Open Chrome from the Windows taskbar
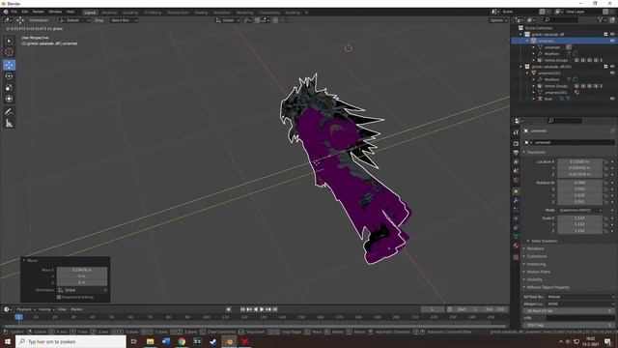The width and height of the screenshot is (618, 348). click(182, 341)
